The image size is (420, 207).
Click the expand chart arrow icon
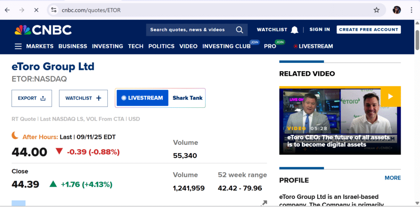264,203
